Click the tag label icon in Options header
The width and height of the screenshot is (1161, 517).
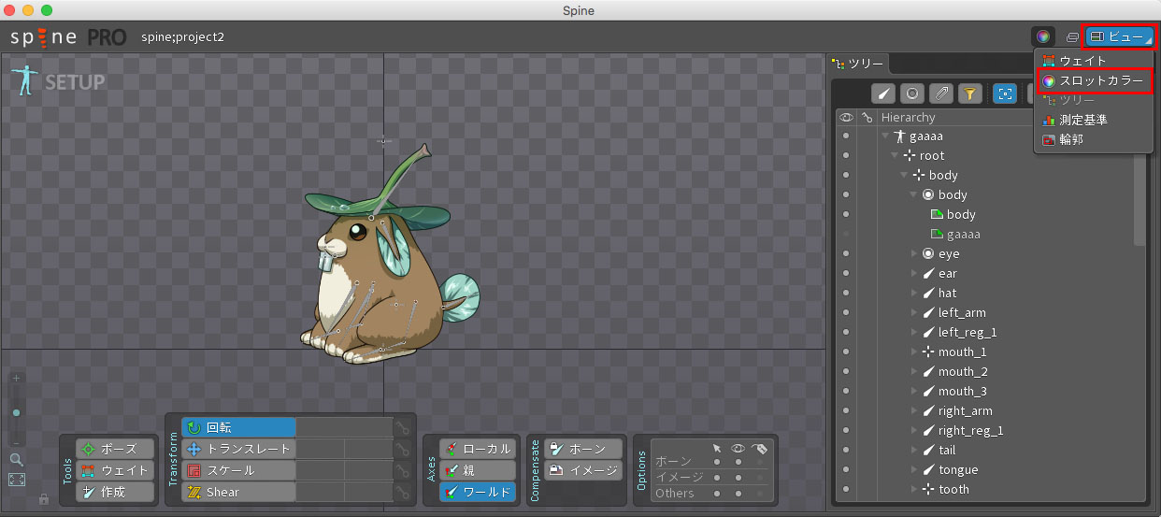(x=759, y=448)
